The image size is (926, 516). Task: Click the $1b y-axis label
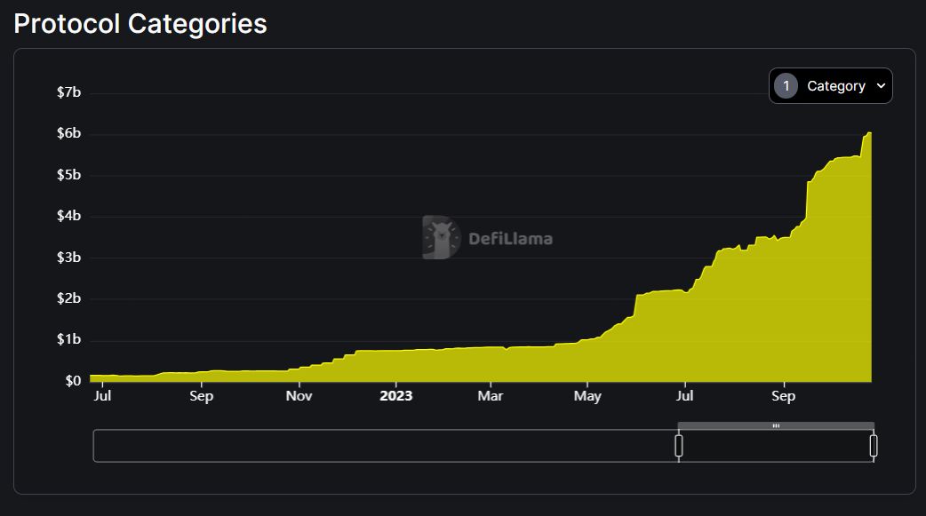69,340
